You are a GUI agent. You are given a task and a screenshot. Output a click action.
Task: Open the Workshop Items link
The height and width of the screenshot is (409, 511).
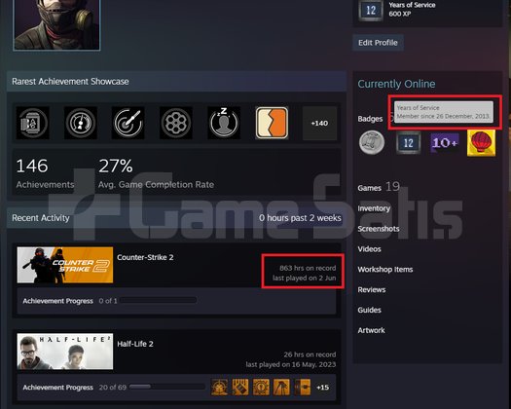tap(385, 270)
